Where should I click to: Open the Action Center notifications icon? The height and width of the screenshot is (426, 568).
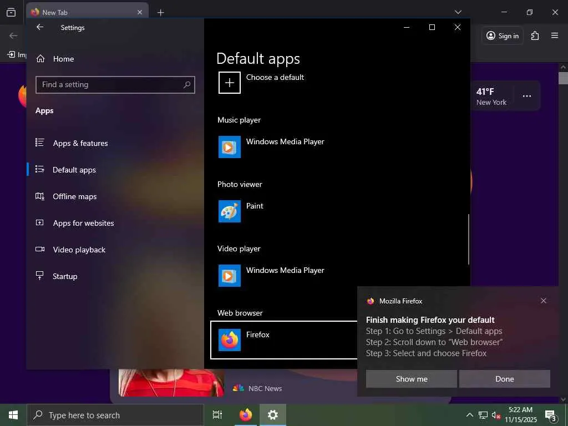(x=551, y=415)
